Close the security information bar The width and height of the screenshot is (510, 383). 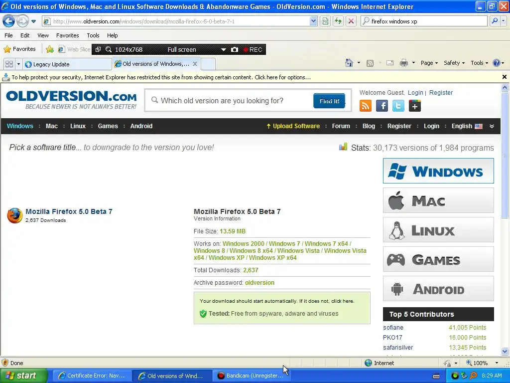point(504,77)
